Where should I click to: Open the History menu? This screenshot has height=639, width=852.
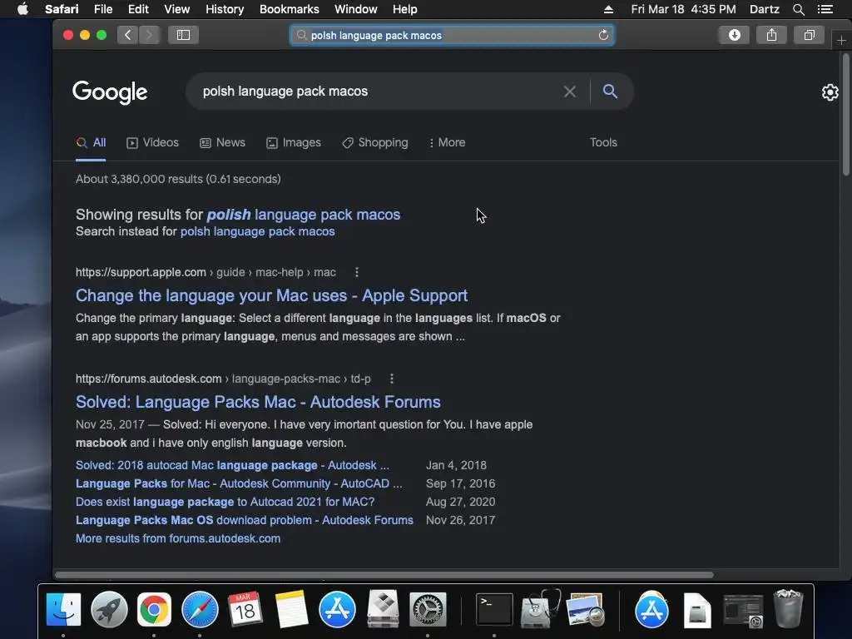pos(225,9)
